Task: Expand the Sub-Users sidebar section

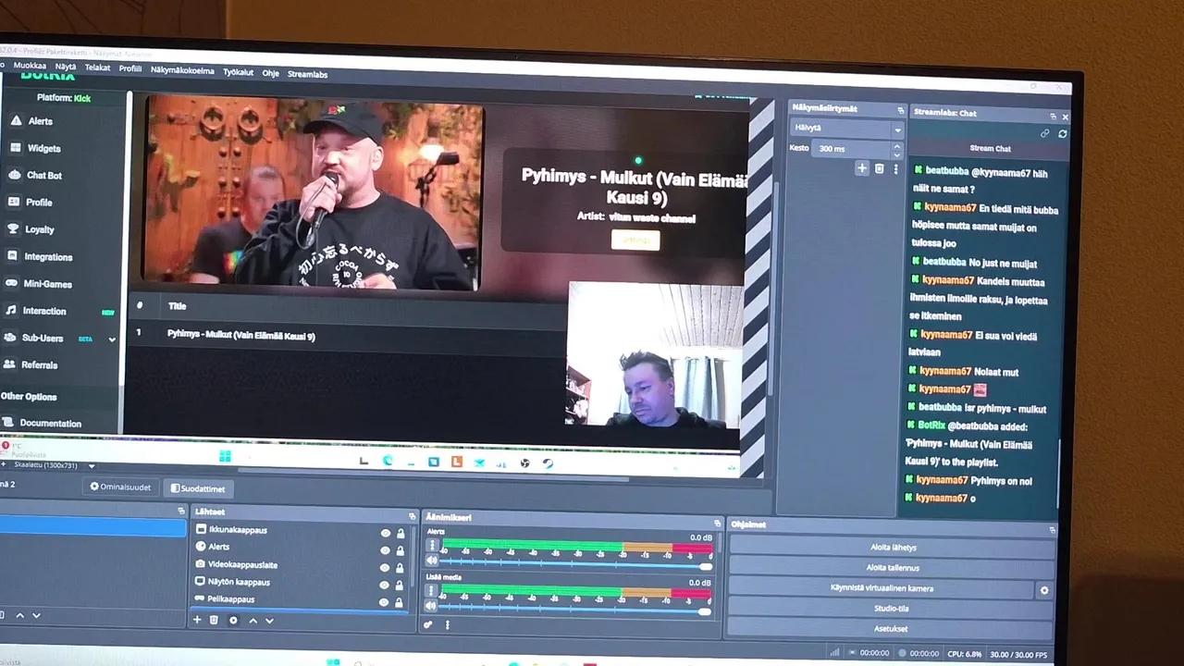Action: tap(112, 339)
